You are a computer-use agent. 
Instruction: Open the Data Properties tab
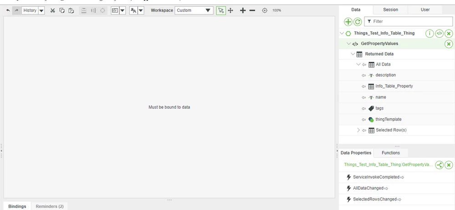point(356,153)
